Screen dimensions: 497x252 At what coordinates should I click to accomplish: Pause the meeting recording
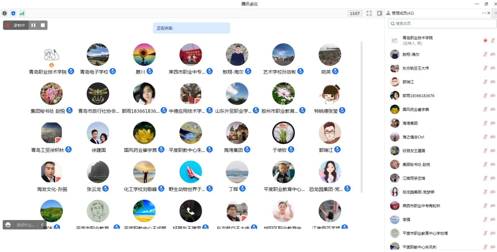point(33,25)
